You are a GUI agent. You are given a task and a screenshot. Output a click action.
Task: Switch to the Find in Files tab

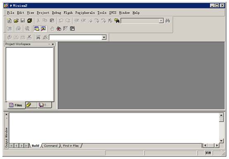coord(71,146)
